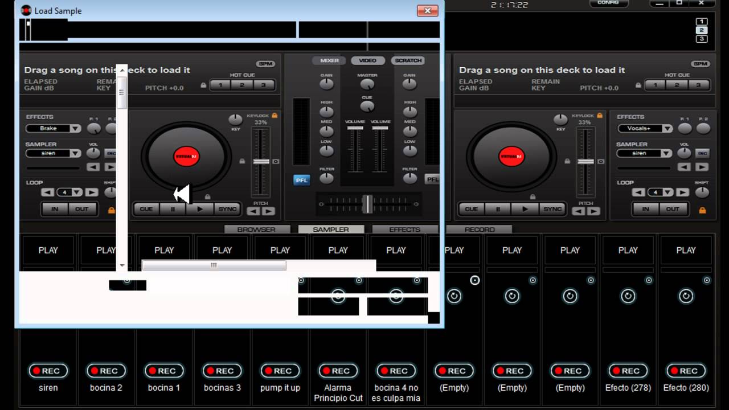Screen dimensions: 729x410
Task: Open the left deck sampler siren dropdown
Action: coord(75,153)
